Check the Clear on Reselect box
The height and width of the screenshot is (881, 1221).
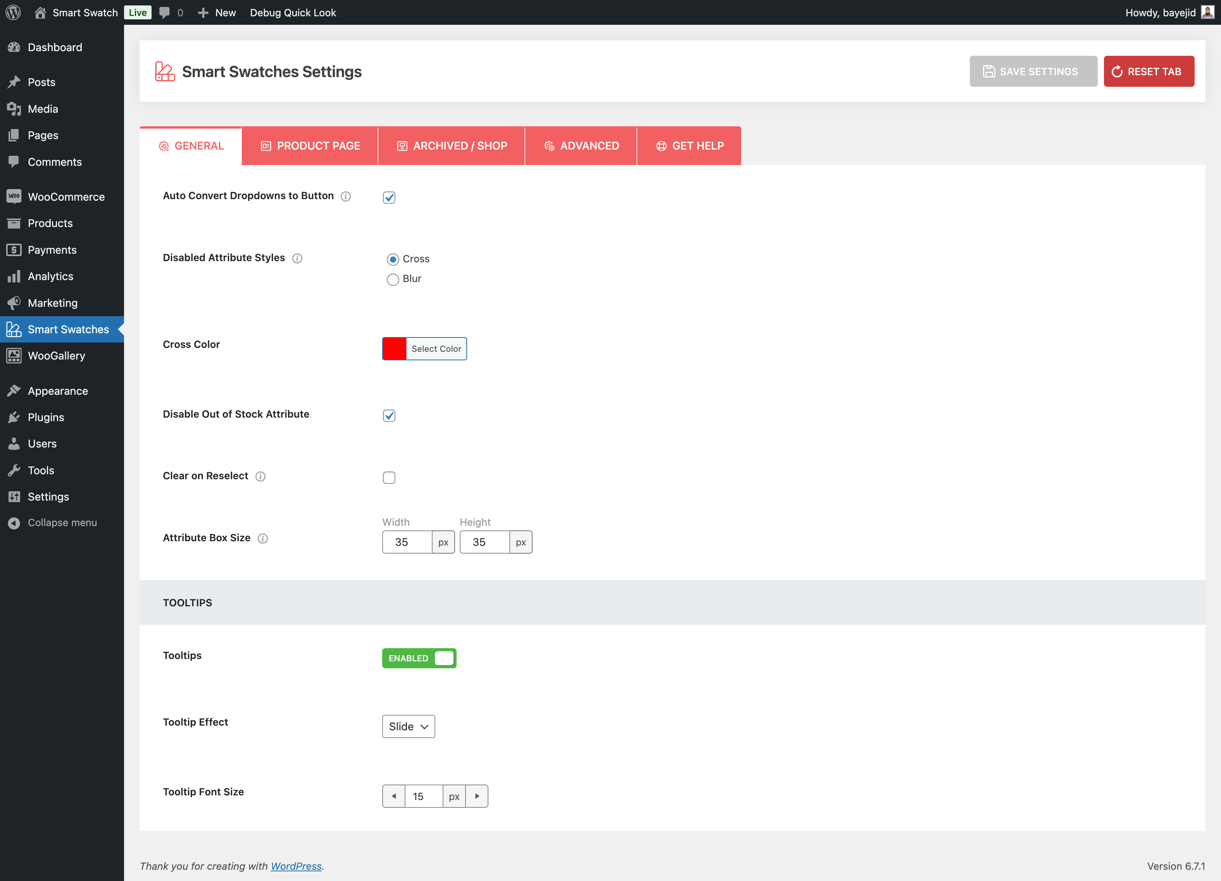tap(389, 477)
